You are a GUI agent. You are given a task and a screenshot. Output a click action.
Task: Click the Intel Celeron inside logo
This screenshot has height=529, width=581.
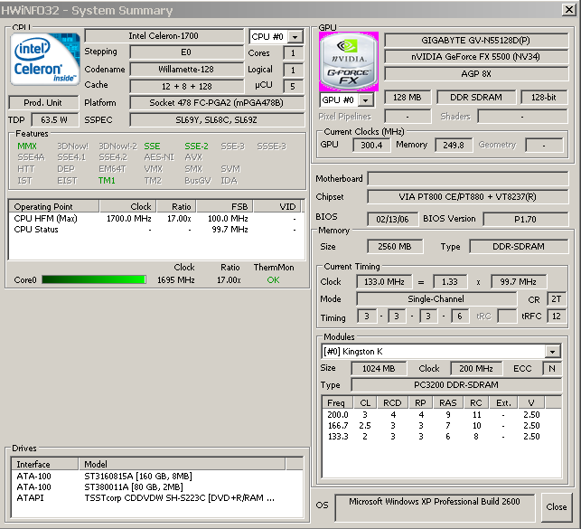point(45,60)
